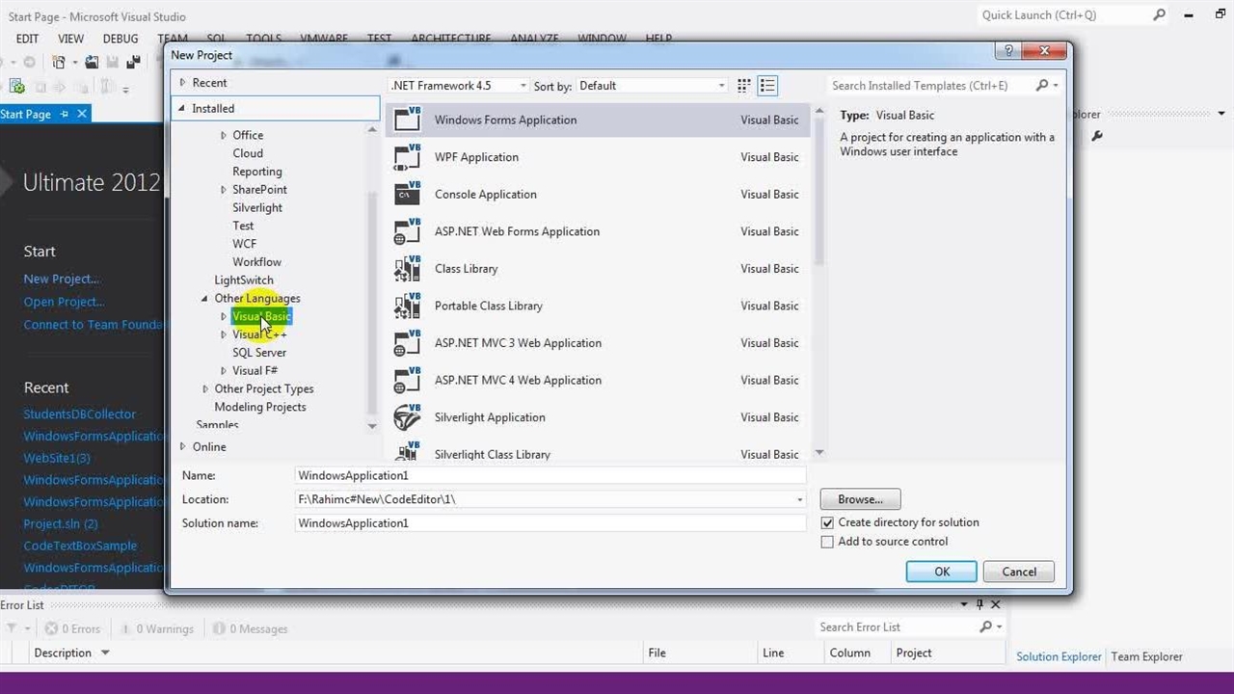
Task: Click the template search magnifier icon
Action: [1042, 86]
